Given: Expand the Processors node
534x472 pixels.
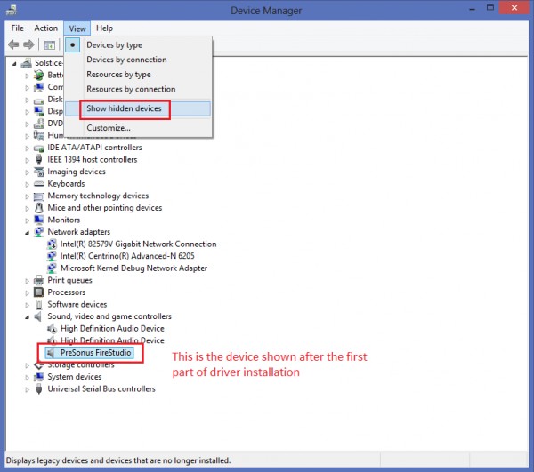Looking at the screenshot, I should point(27,292).
